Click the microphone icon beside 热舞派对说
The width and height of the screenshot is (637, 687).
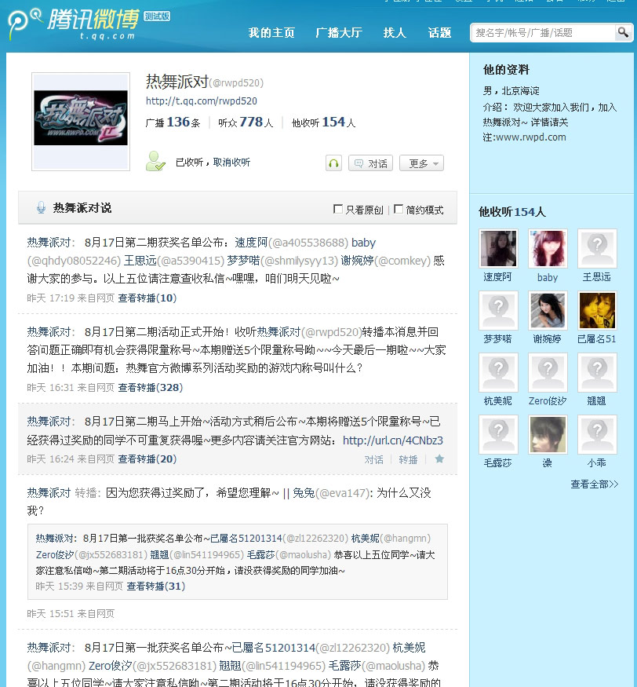coord(41,208)
